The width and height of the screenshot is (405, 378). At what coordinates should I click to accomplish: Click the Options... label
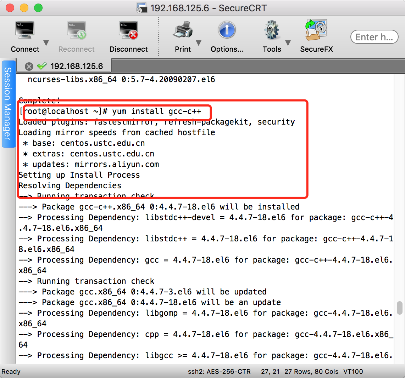click(227, 49)
